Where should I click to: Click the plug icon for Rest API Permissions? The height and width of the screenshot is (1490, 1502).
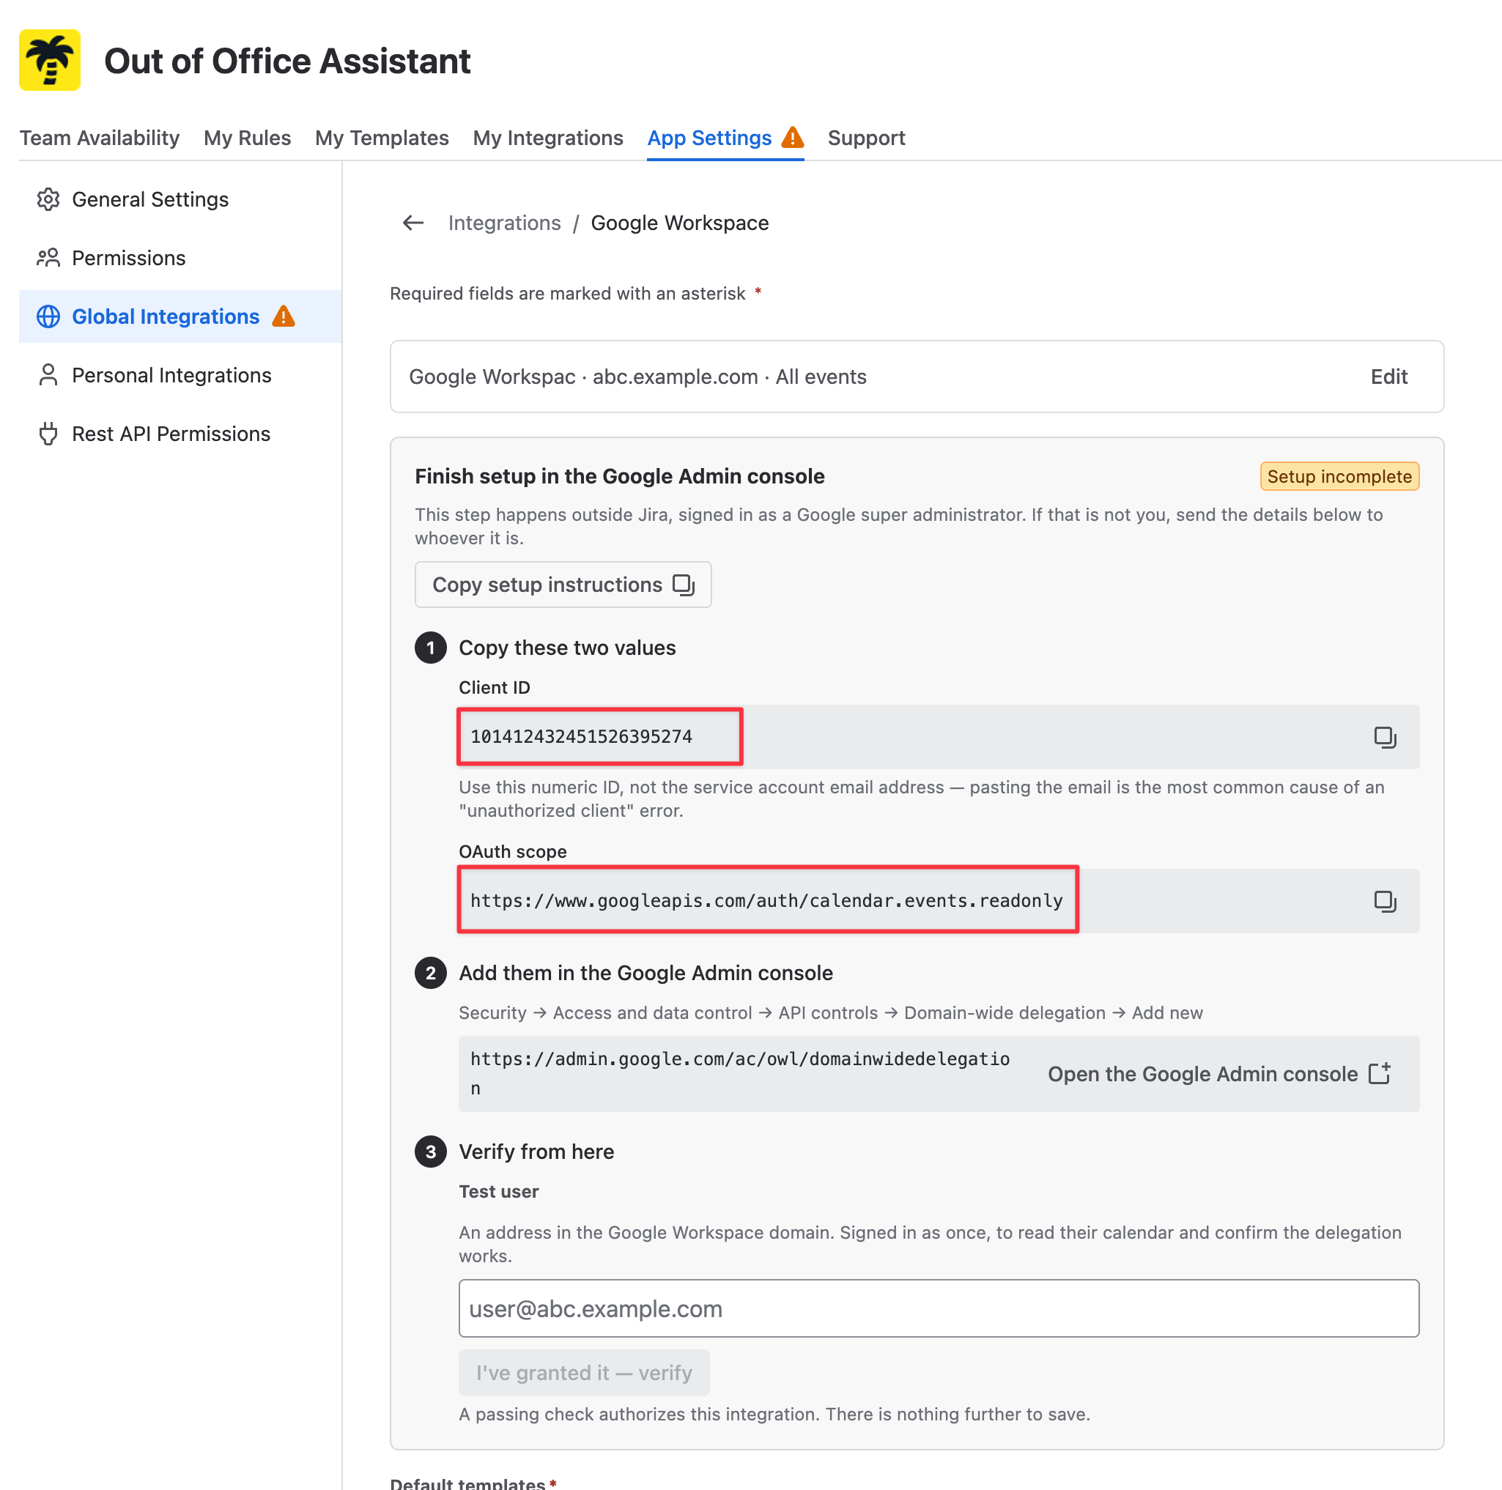coord(48,434)
